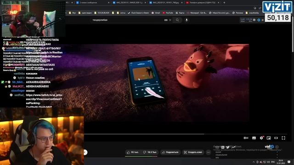The width and height of the screenshot is (294, 165).
Task: Open the vk.com bookmark
Action: (220, 13)
